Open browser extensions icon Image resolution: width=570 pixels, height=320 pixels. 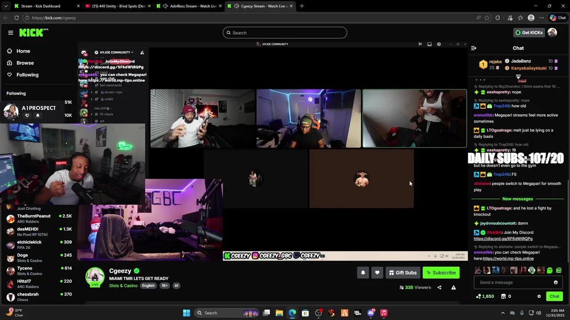[x=498, y=18]
